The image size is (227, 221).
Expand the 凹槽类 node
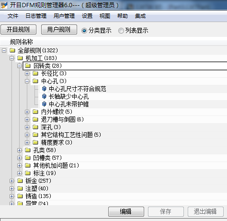click(19, 158)
